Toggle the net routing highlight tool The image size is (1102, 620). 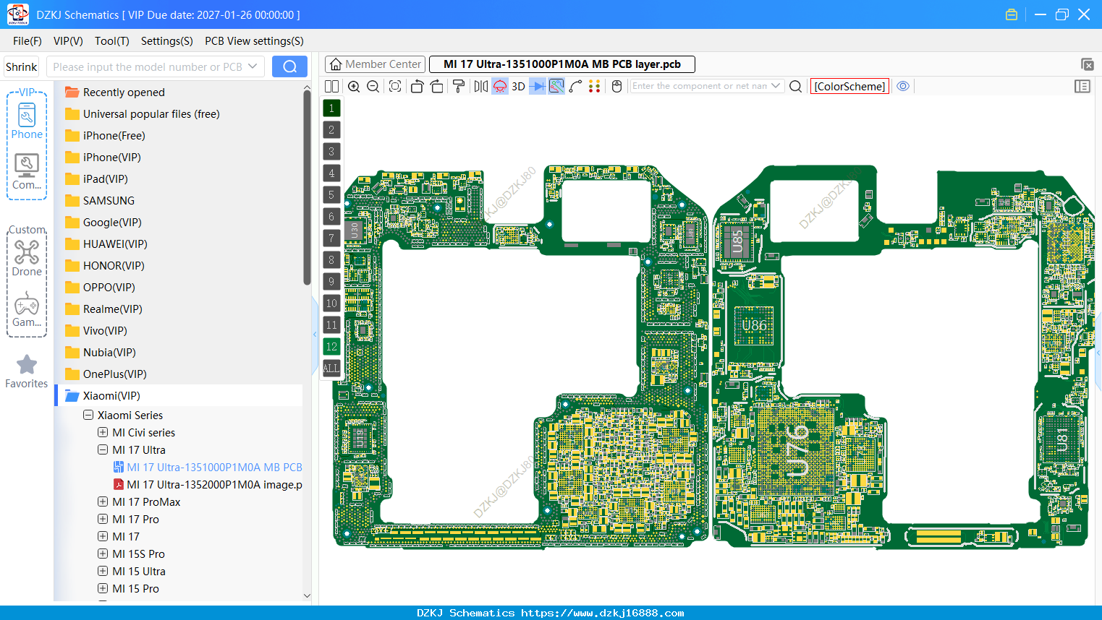click(556, 86)
